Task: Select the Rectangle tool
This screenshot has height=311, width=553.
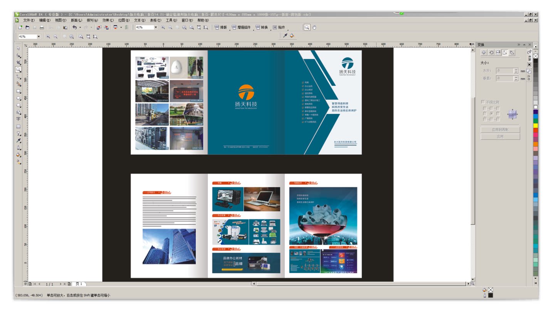Action: [x=18, y=91]
